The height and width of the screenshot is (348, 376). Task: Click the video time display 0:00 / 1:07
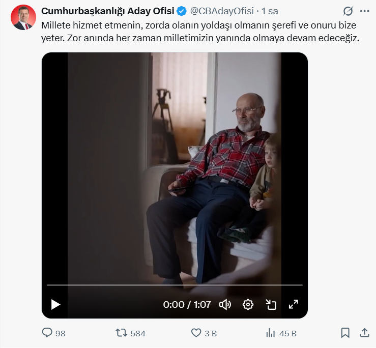pyautogui.click(x=187, y=304)
